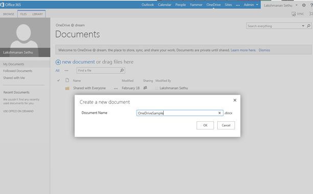The image size is (313, 194).
Task: Open Followed Documents in sidebar
Action: tap(17, 71)
